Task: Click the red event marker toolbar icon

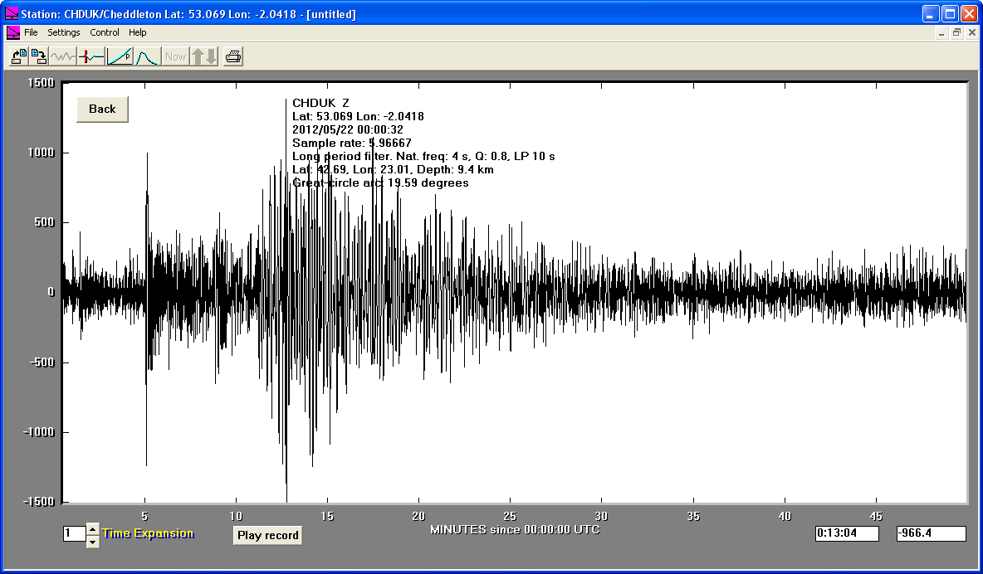Action: click(x=91, y=57)
